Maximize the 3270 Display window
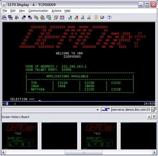158x156 pixels. point(147,5)
